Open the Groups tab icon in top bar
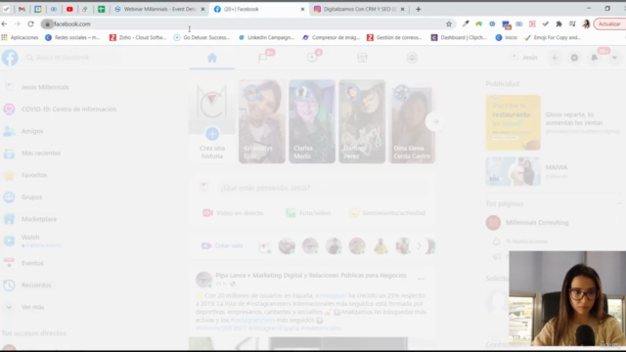Viewport: 626px width, 352px height. (x=412, y=58)
